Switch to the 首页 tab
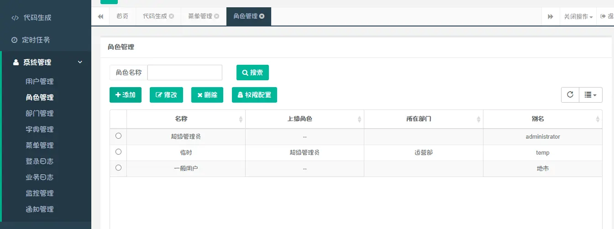The image size is (614, 229). (122, 16)
